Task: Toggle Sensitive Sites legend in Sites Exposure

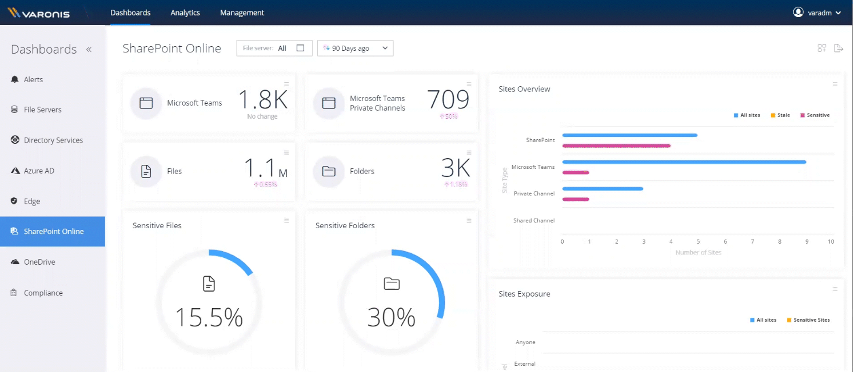Action: click(x=808, y=320)
